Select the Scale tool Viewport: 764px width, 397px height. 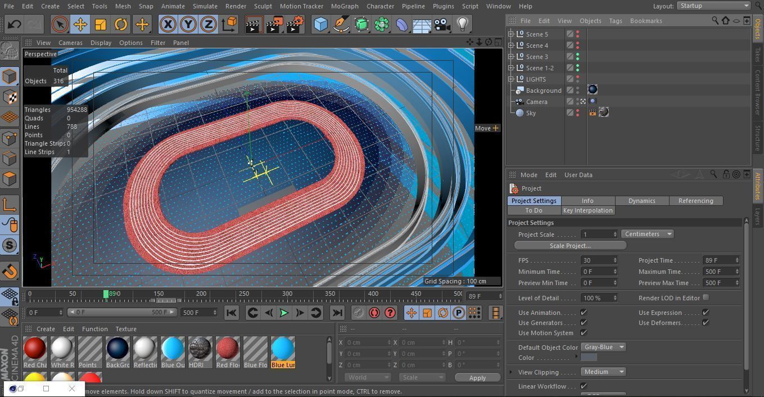[x=101, y=24]
